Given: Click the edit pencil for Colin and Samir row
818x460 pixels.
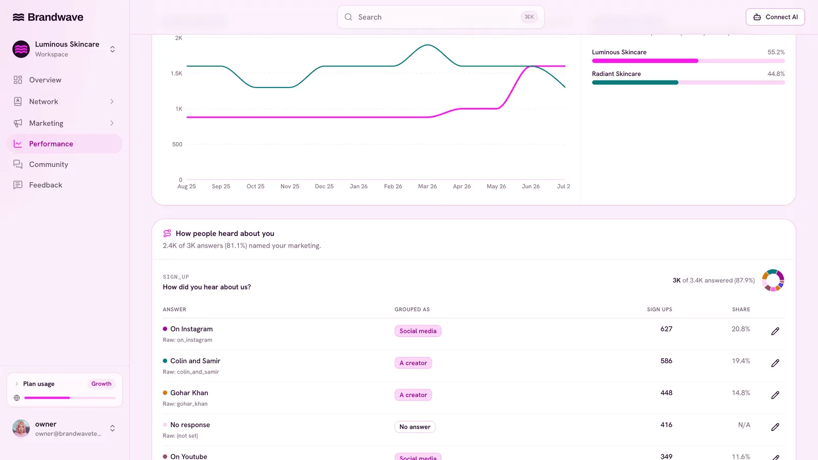Looking at the screenshot, I should 775,363.
